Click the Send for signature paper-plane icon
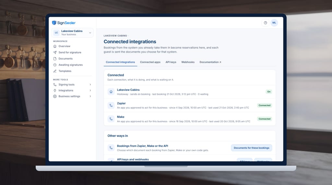 (x=55, y=52)
